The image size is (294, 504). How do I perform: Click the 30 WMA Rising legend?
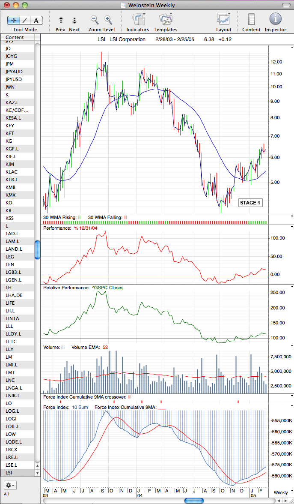[x=62, y=217]
